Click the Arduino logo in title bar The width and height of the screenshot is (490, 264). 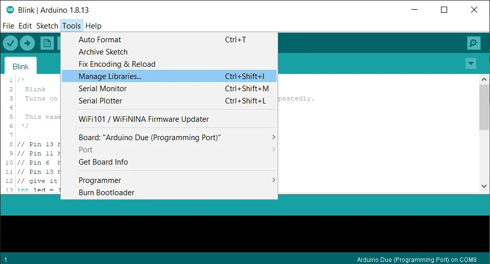pos(10,10)
